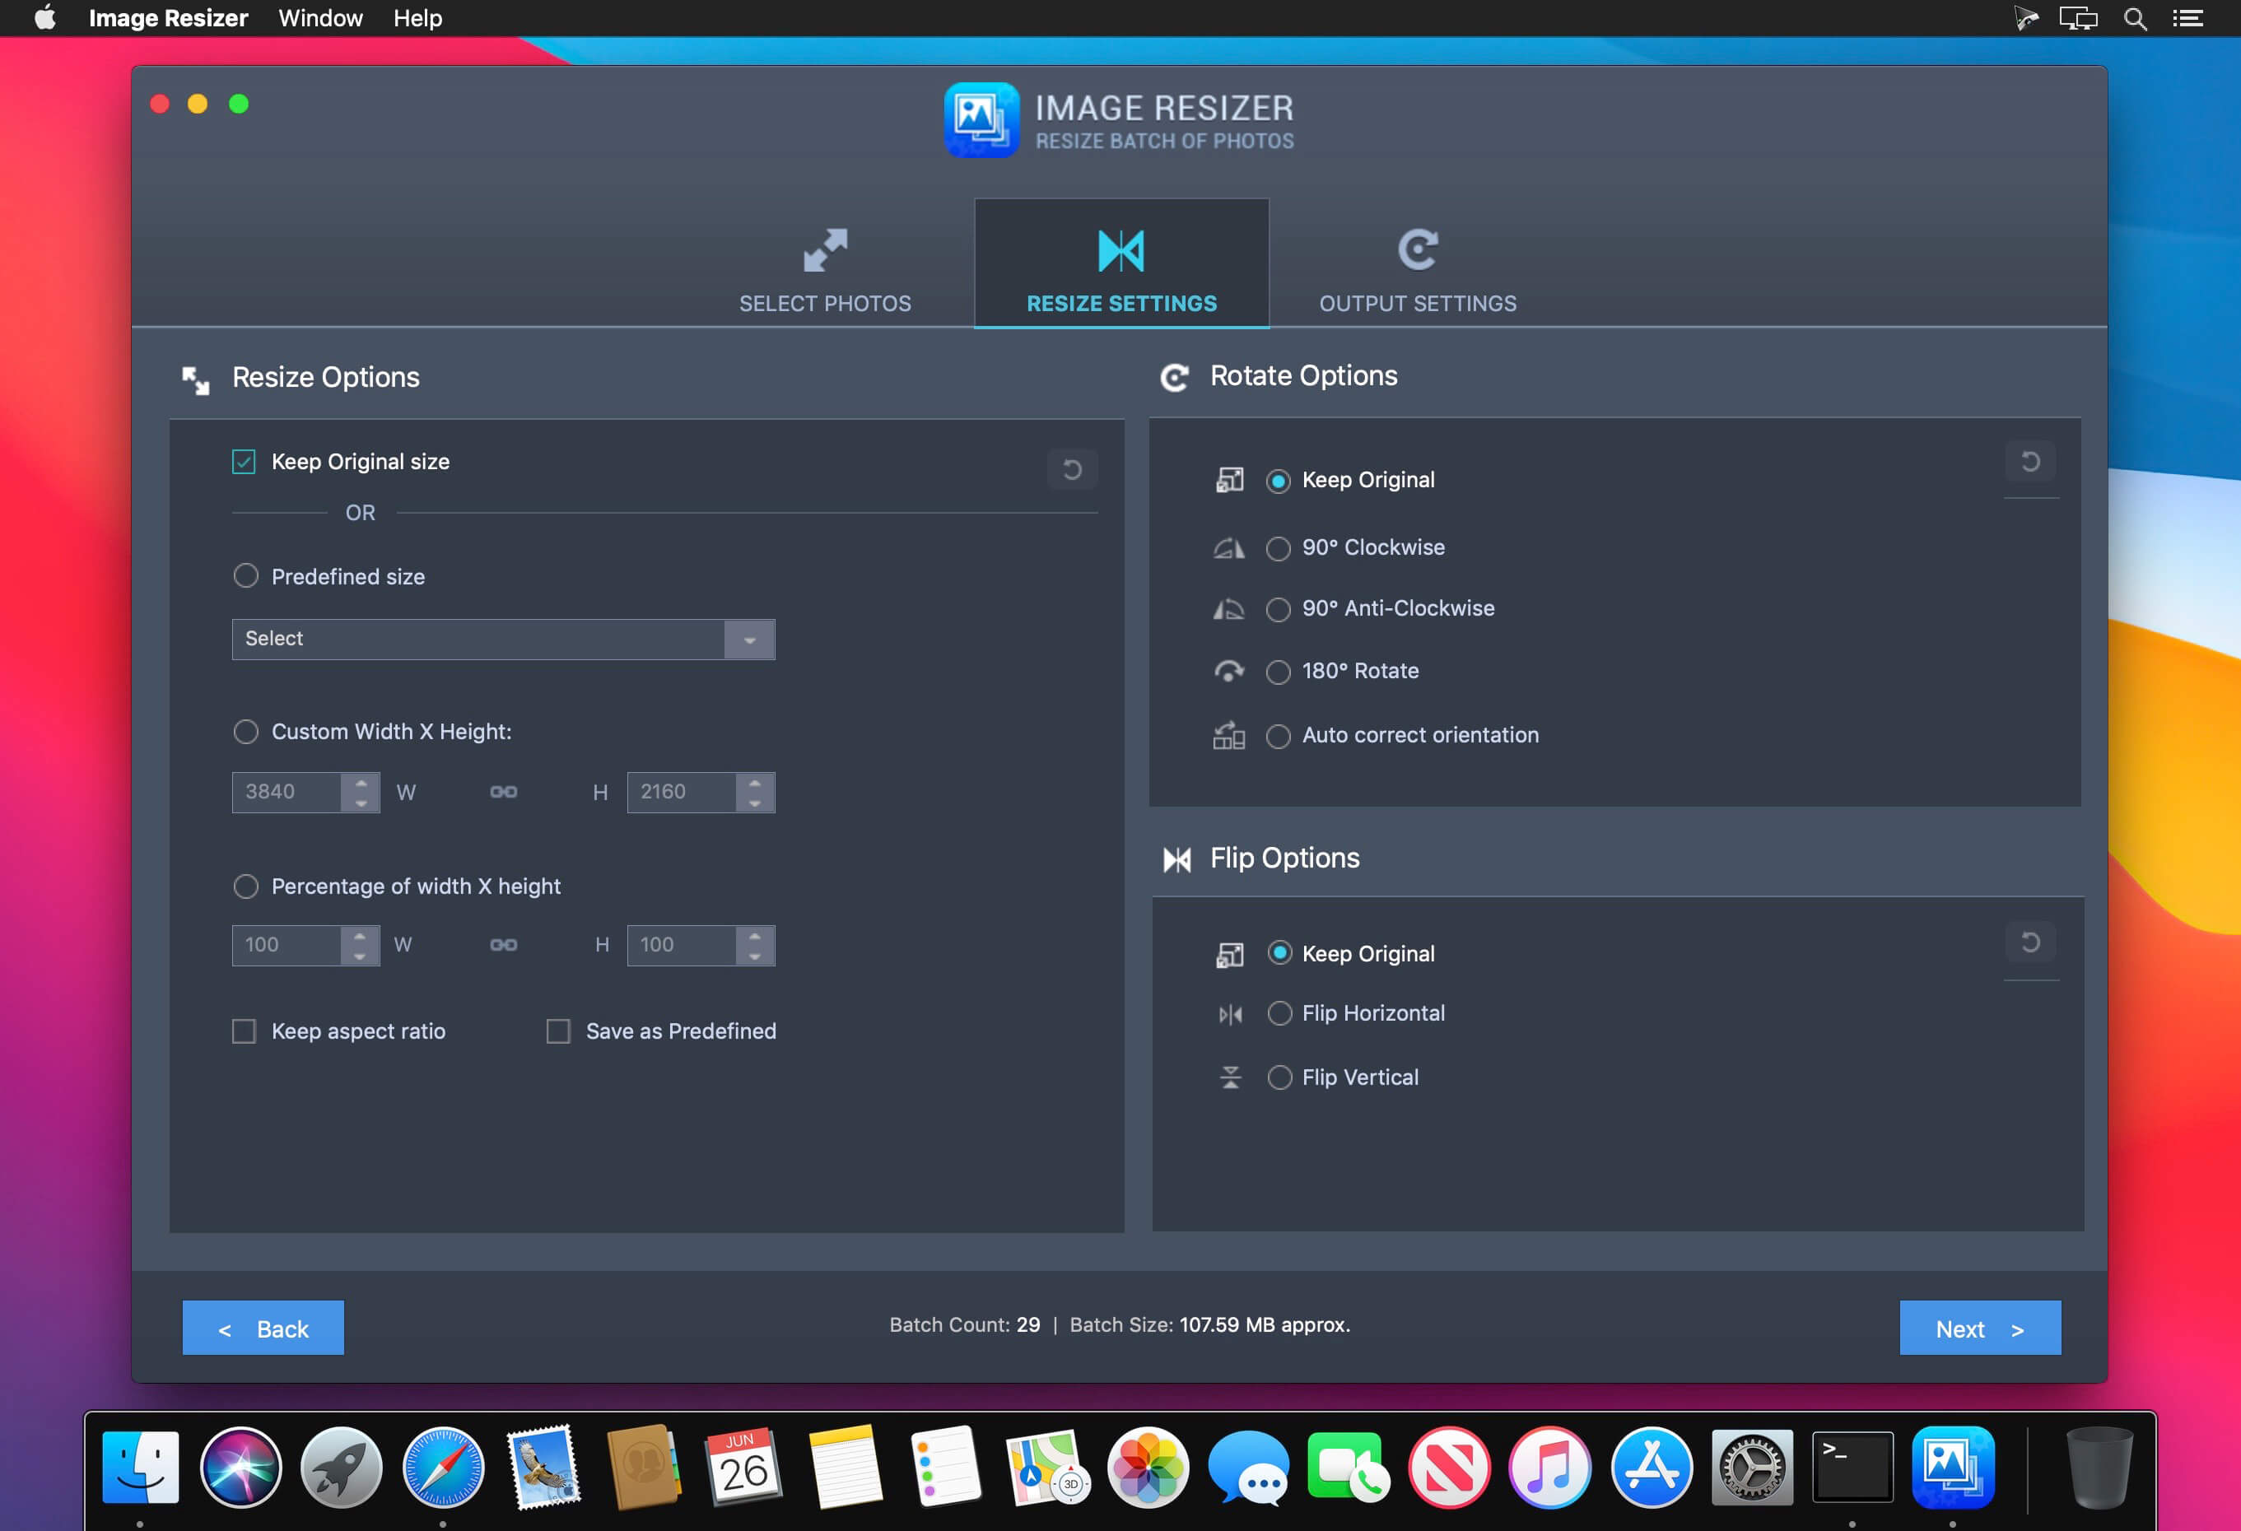Uncheck Keep Original size checkbox
The image size is (2241, 1531).
pyautogui.click(x=244, y=462)
